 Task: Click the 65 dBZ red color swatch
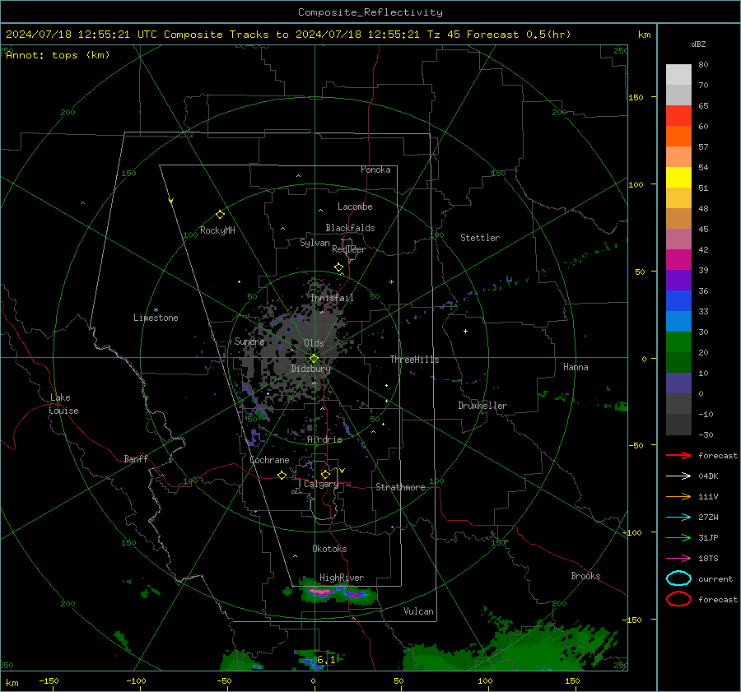pos(678,115)
